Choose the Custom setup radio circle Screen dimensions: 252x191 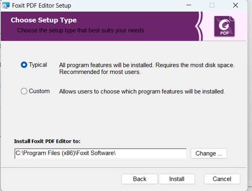click(24, 91)
